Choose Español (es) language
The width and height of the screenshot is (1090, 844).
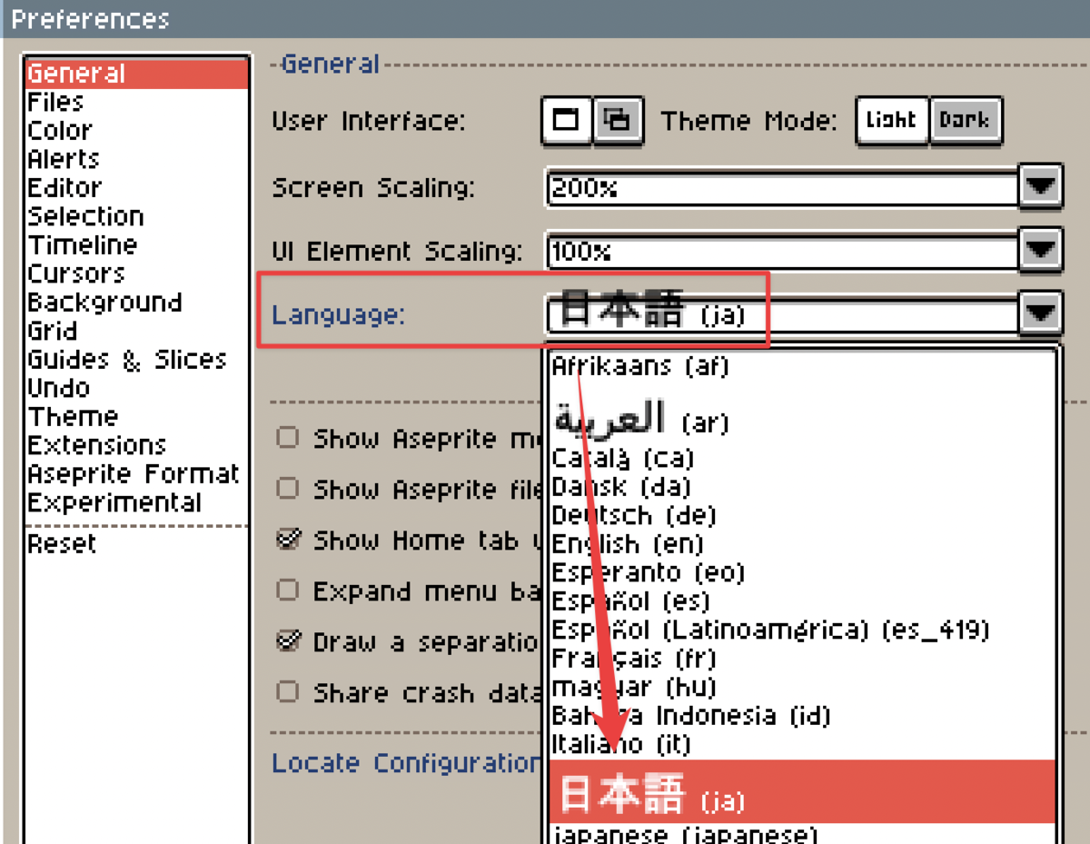click(802, 601)
